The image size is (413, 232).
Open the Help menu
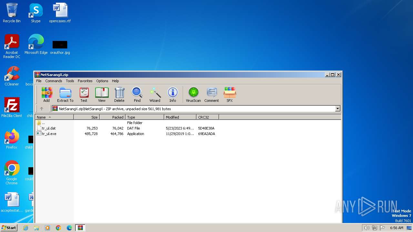coord(116,81)
